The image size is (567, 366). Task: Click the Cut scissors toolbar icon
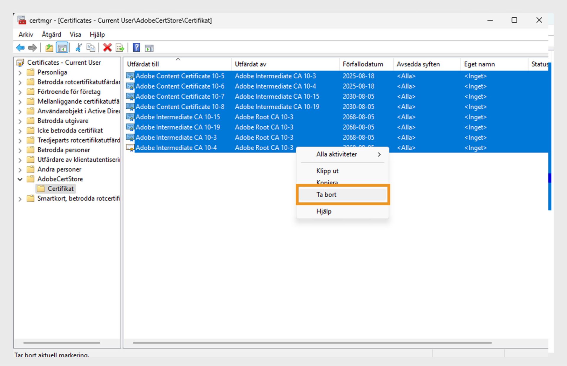79,48
